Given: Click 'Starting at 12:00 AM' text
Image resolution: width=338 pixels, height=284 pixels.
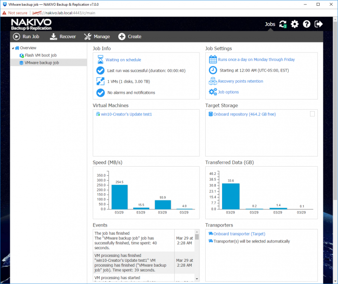Looking at the screenshot, I should click(x=254, y=71).
